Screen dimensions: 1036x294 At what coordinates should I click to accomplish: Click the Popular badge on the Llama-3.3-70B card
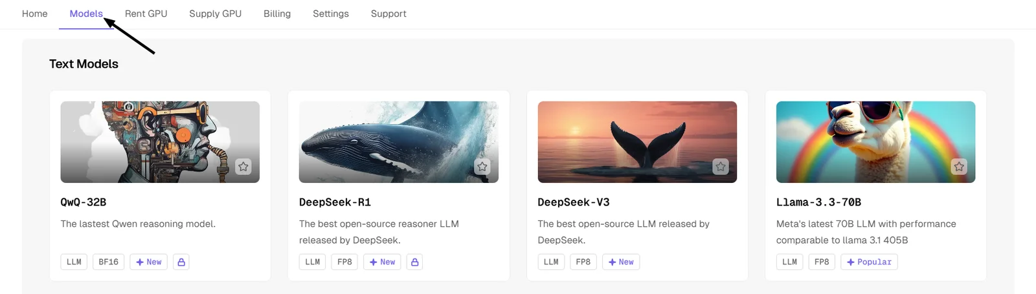(x=869, y=262)
